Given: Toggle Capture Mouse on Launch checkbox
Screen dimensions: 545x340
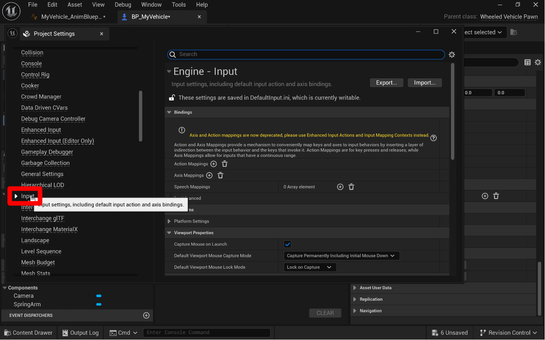Looking at the screenshot, I should tap(287, 244).
